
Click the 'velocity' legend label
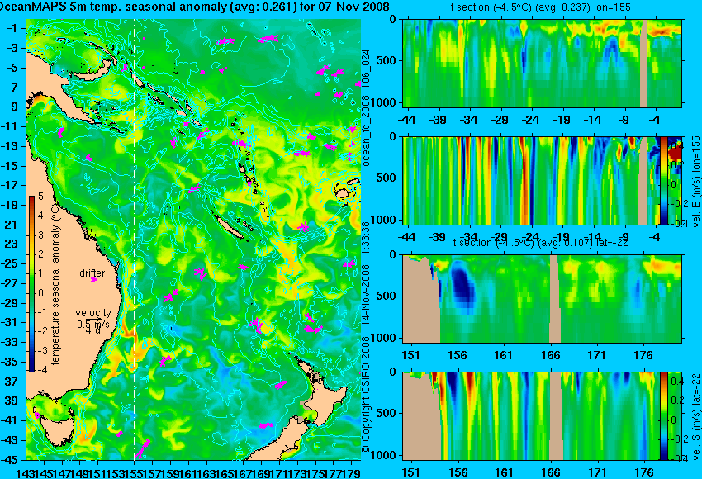click(x=93, y=313)
